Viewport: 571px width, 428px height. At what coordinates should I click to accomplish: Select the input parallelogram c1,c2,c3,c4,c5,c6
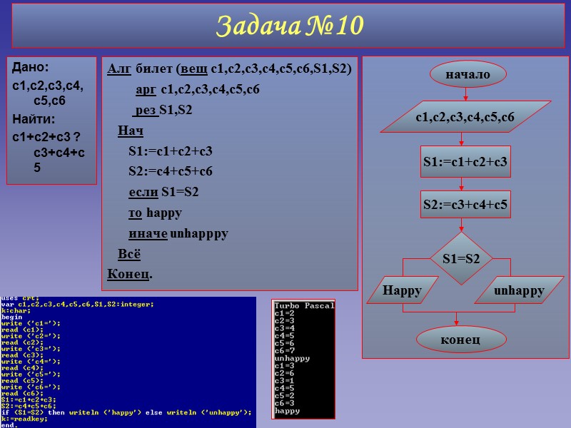[x=465, y=116]
